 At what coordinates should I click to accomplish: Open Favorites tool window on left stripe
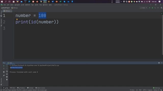pos(1,82)
